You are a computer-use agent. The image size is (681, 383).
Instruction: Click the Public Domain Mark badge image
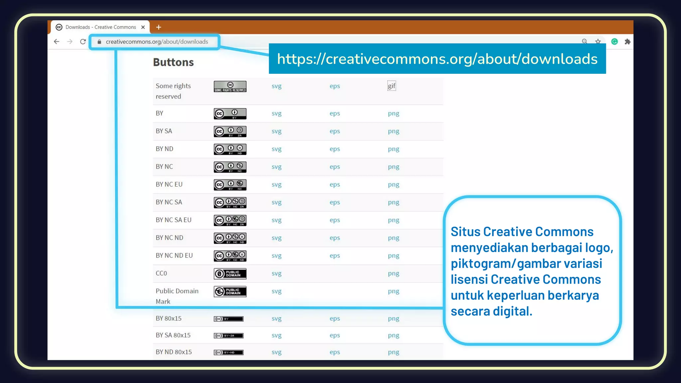230,292
